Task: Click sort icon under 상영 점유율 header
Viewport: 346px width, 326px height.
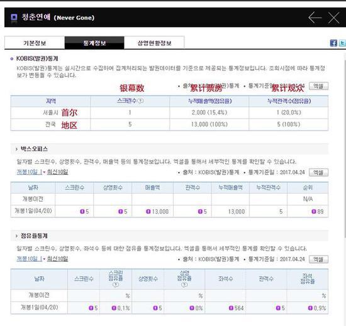Action: click(184, 285)
